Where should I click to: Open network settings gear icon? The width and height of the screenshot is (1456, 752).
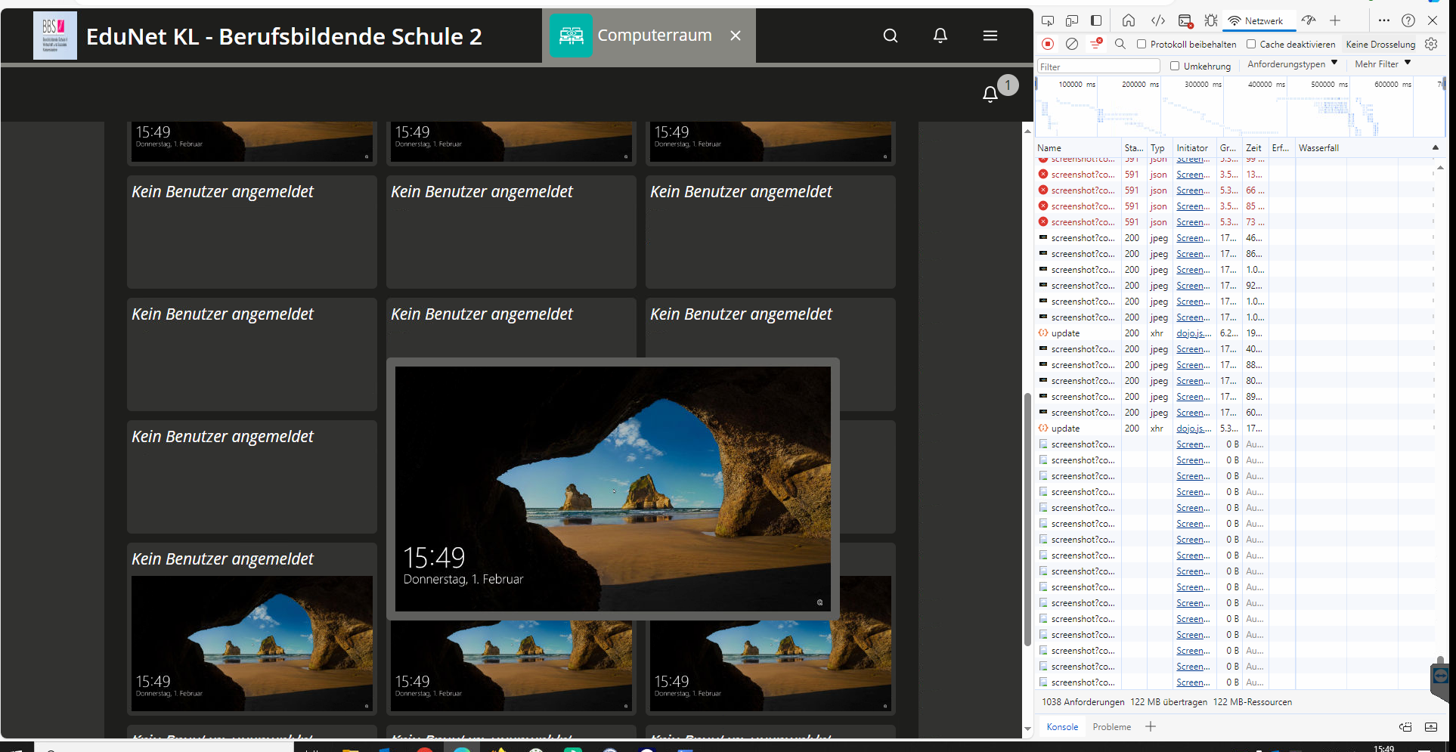(1431, 44)
